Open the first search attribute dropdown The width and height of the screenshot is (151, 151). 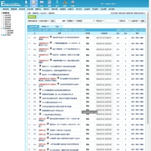tap(70, 21)
